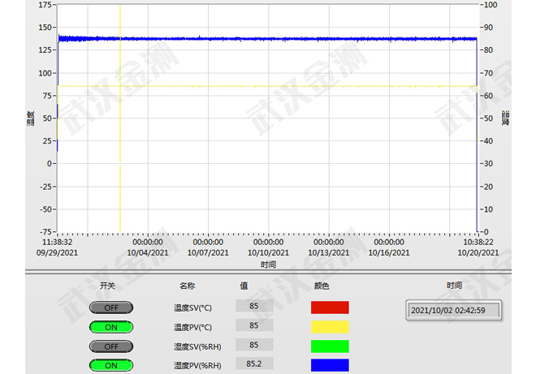Click the yellow vertical cursor line
The image size is (536, 374).
pos(120,162)
